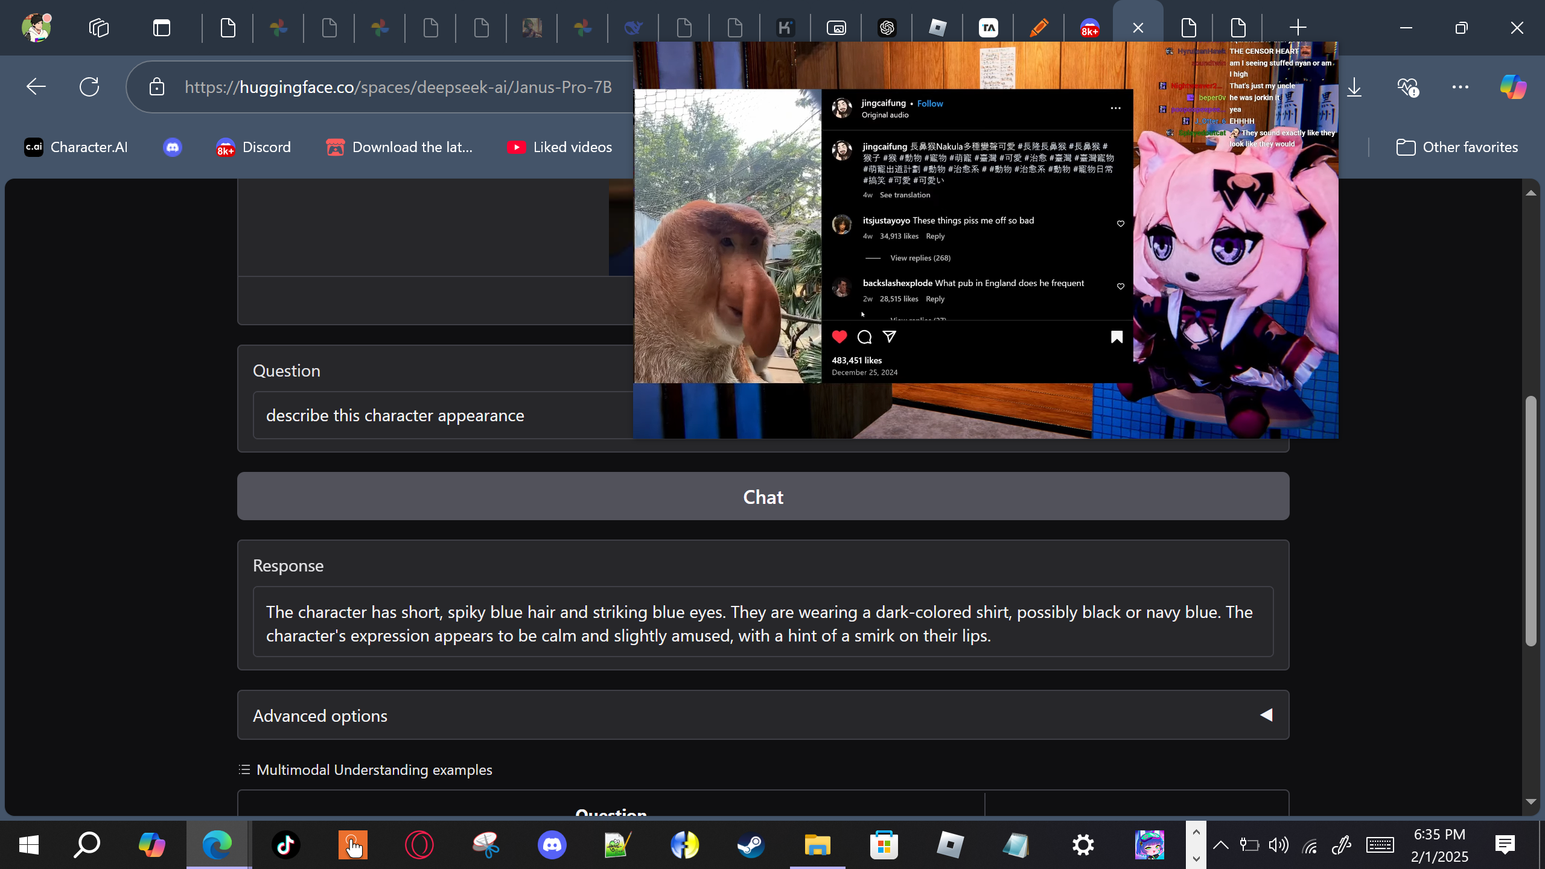This screenshot has width=1545, height=869.
Task: Open the Other favorites folder
Action: [1457, 147]
